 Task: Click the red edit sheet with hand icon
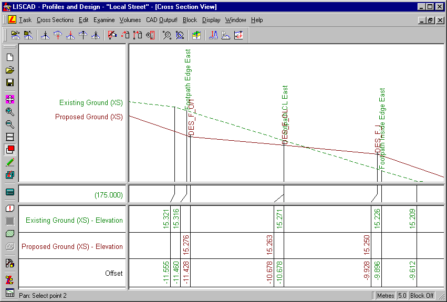point(112,35)
